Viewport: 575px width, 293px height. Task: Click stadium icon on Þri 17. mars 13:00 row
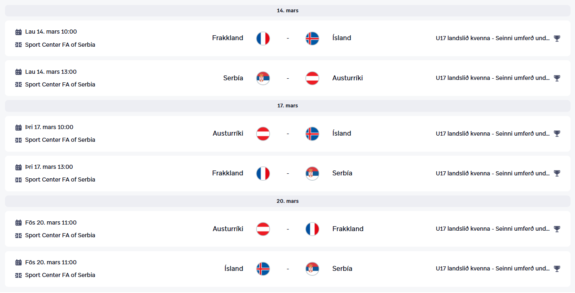point(18,180)
